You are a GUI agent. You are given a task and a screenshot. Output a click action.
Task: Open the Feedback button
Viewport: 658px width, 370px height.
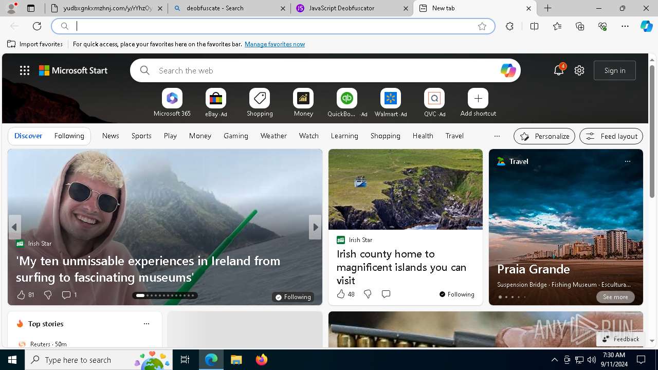click(620, 339)
